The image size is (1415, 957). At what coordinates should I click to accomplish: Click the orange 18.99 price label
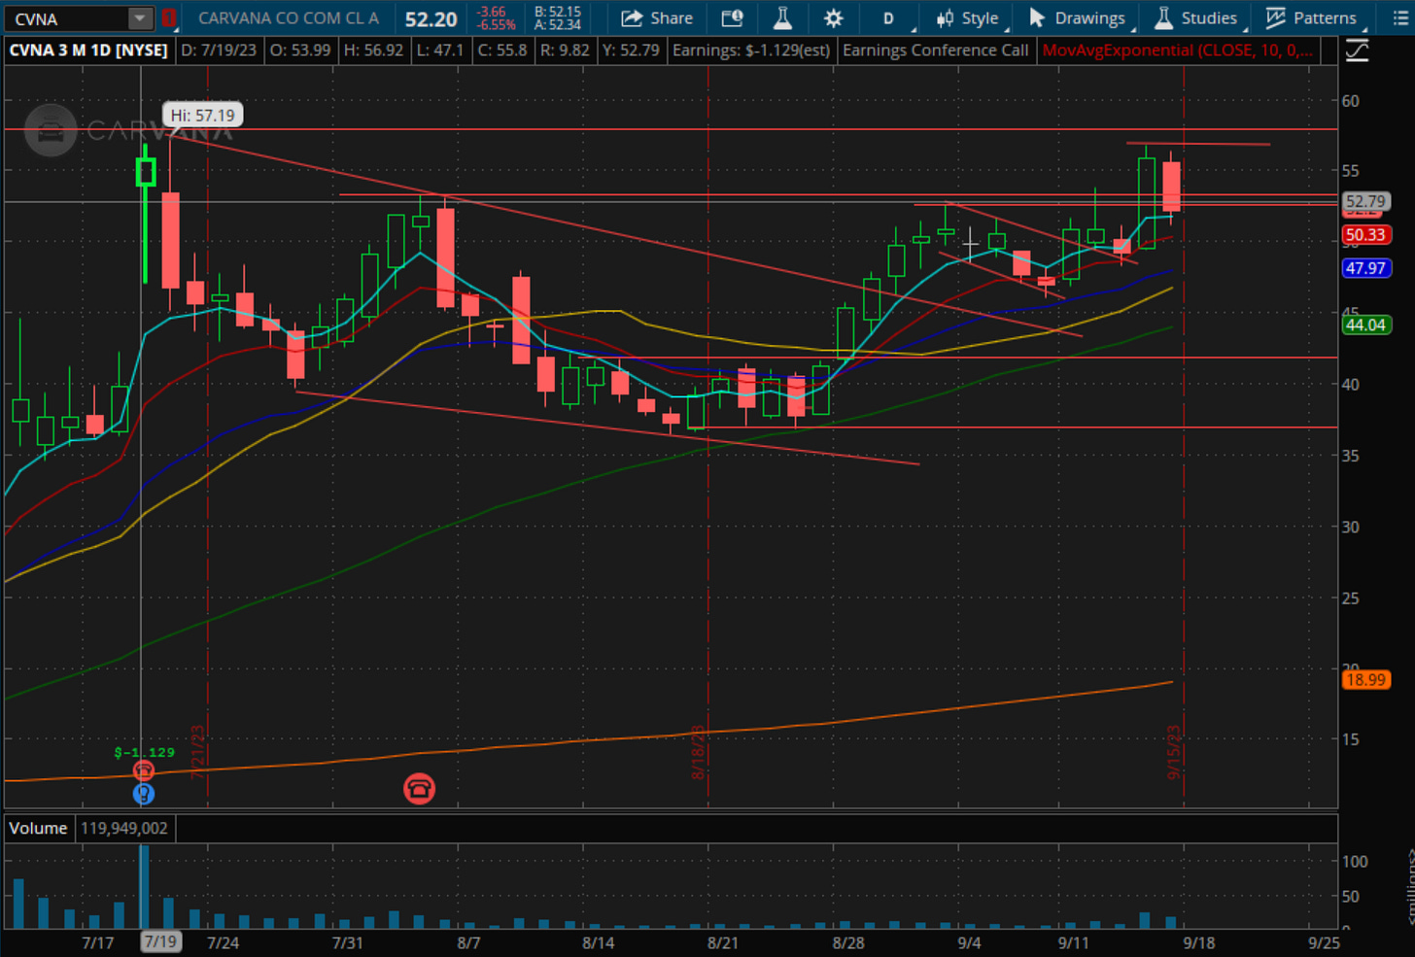pyautogui.click(x=1365, y=680)
